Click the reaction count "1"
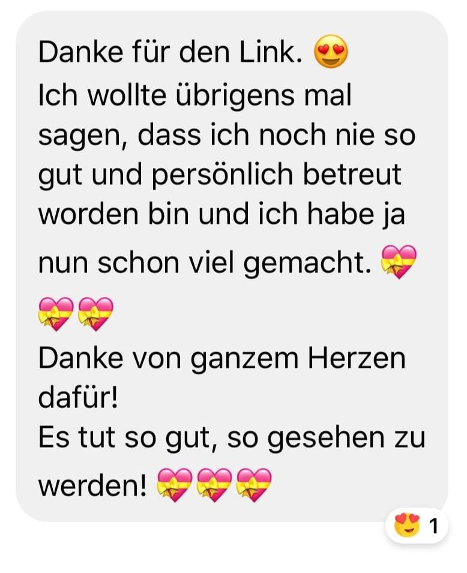The width and height of the screenshot is (467, 573). [433, 527]
